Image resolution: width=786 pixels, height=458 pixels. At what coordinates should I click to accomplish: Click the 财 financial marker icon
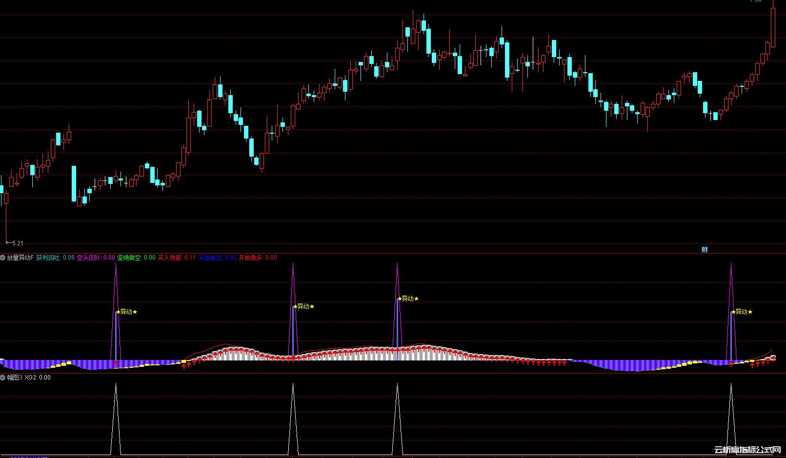coord(705,250)
